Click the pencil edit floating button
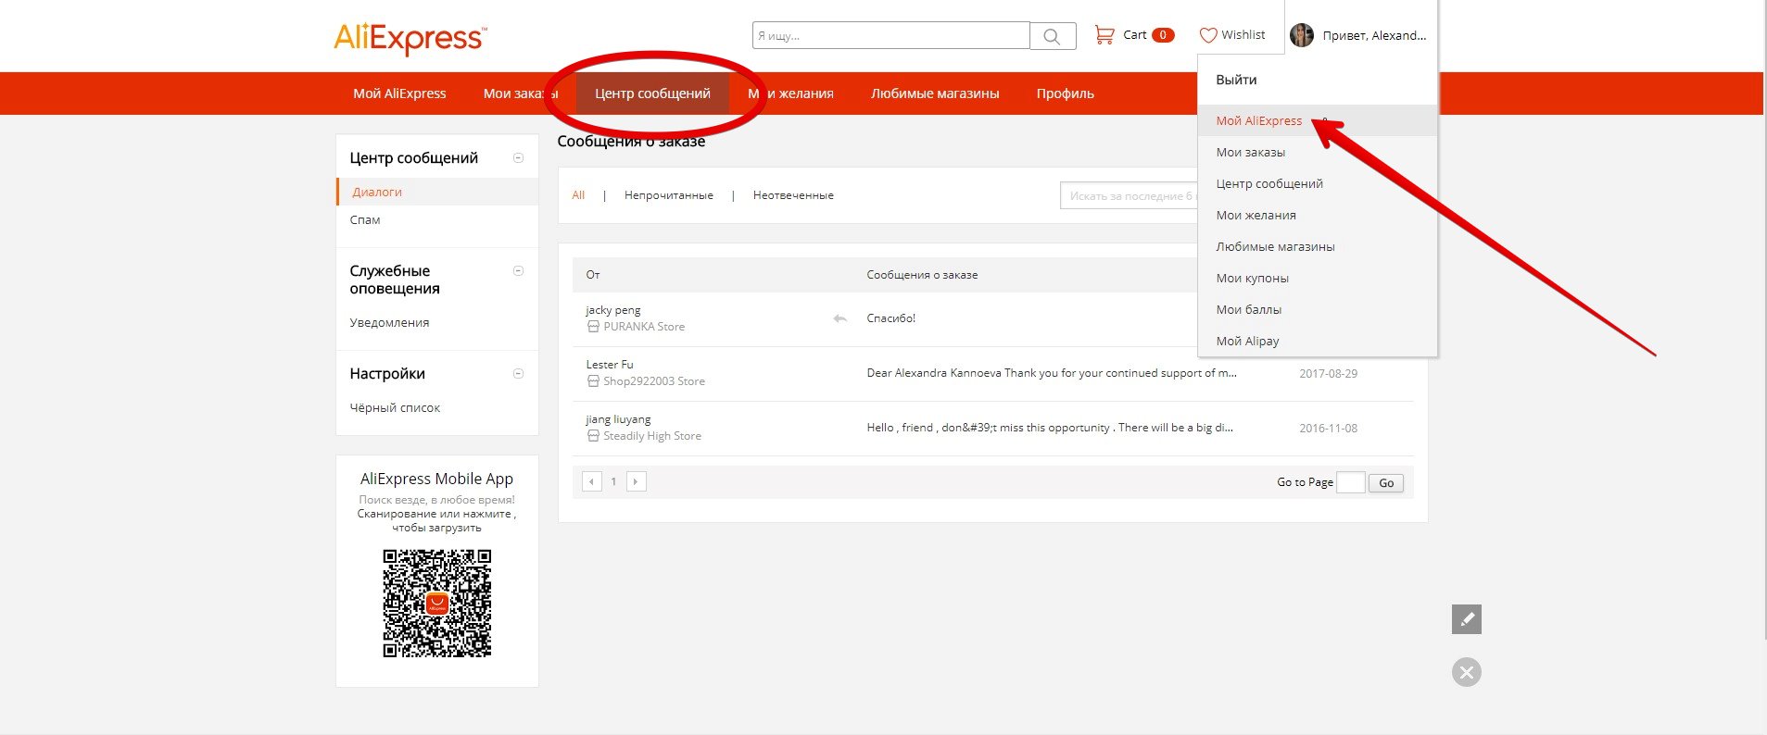Screen dimensions: 1767x735 [1467, 619]
